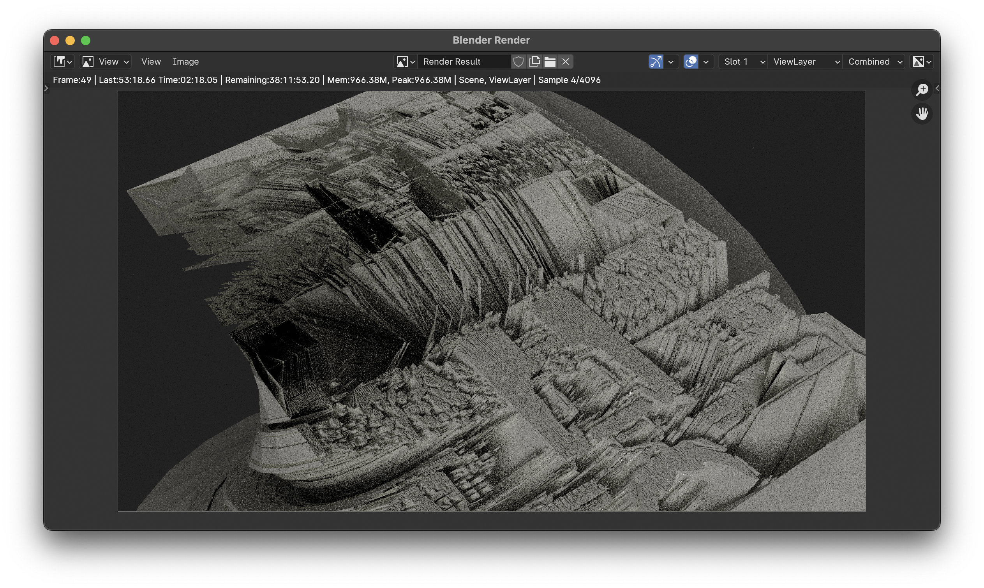Open the View menu
This screenshot has height=588, width=984.
coord(151,62)
